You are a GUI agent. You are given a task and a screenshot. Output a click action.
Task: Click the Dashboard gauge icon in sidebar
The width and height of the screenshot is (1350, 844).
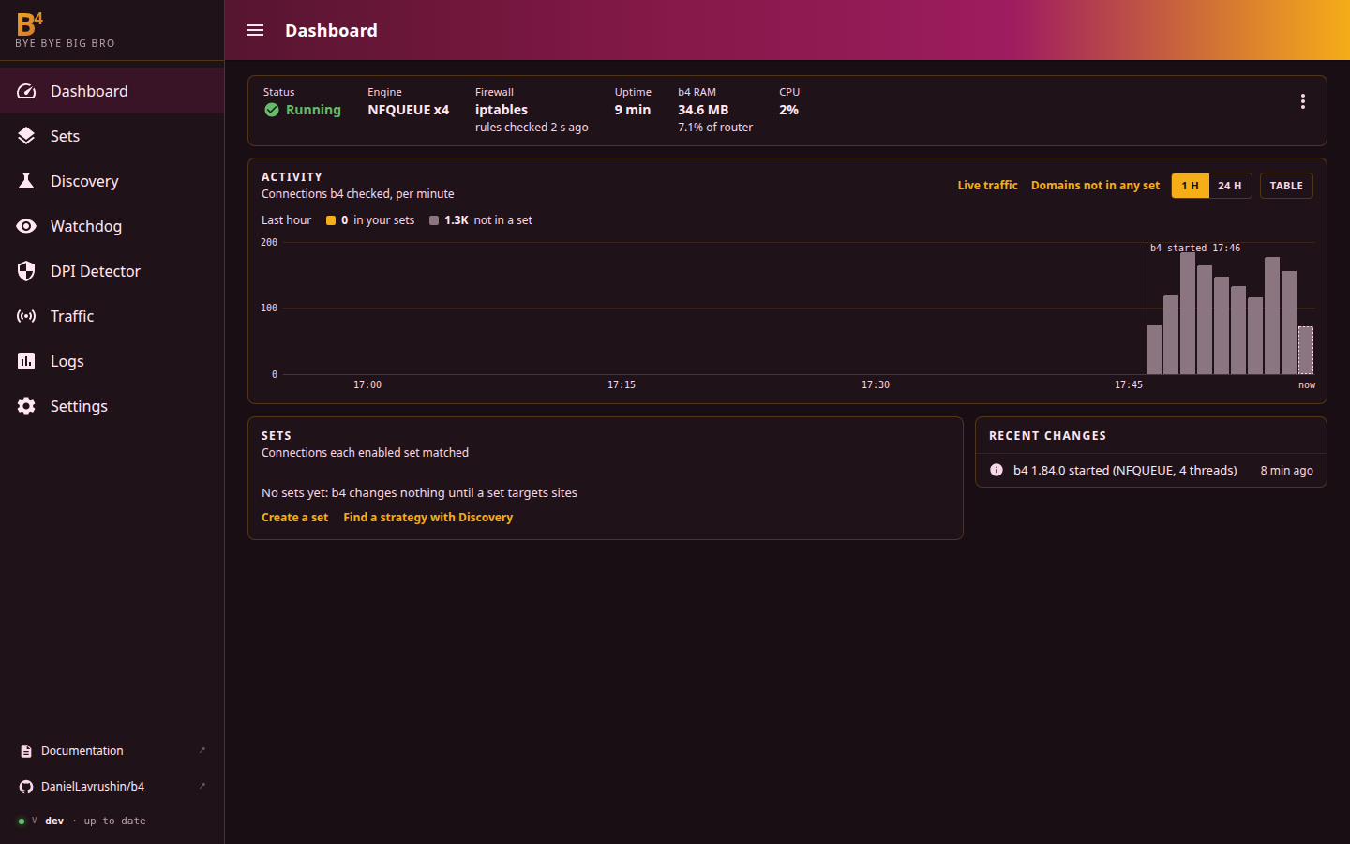point(26,91)
